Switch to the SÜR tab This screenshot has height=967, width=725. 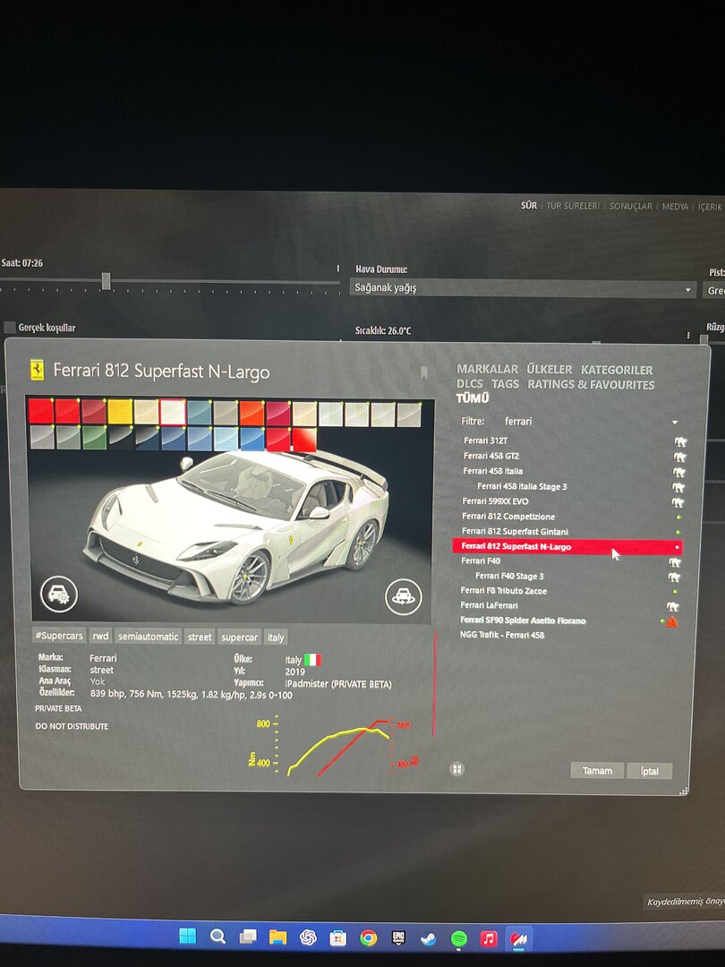[x=529, y=205]
